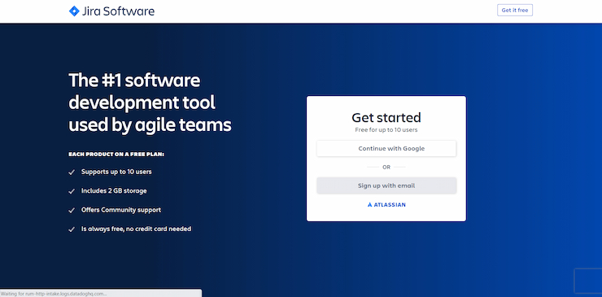The image size is (602, 297).
Task: Click the OR divider label
Action: 386,167
